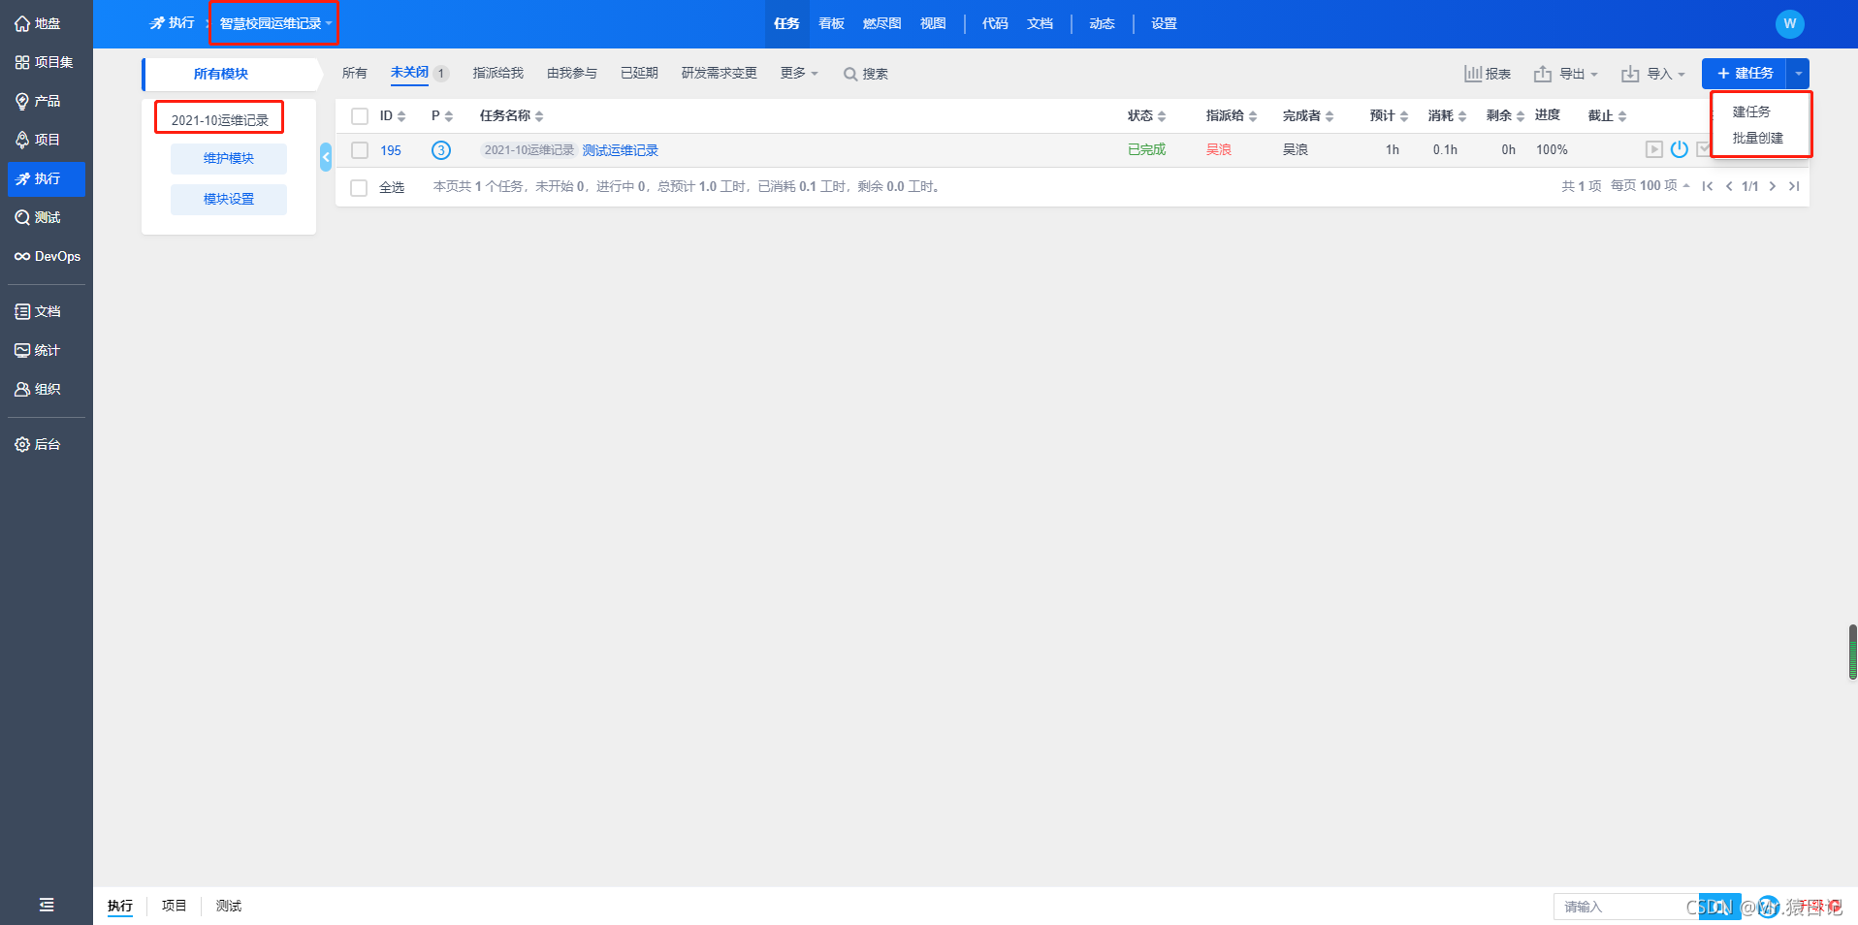Viewport: 1858px width, 925px height.
Task: Select 执行 in the left sidebar
Action: (x=47, y=178)
